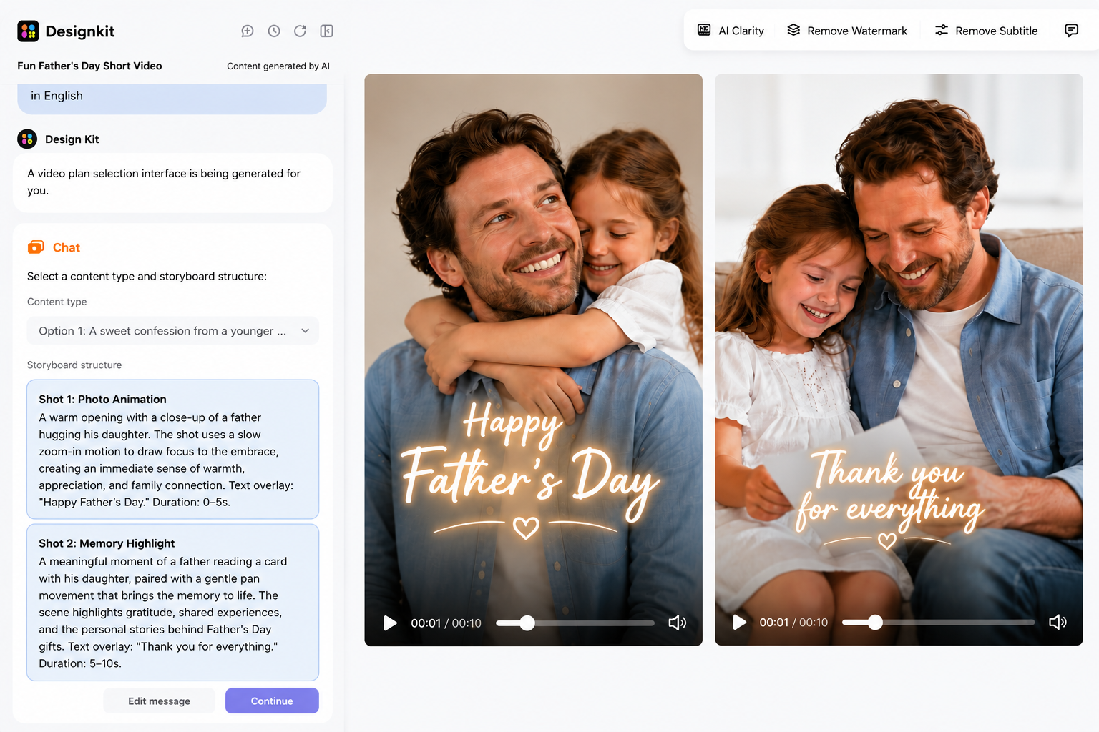Click the Edit message button
Image resolution: width=1099 pixels, height=732 pixels.
[159, 701]
